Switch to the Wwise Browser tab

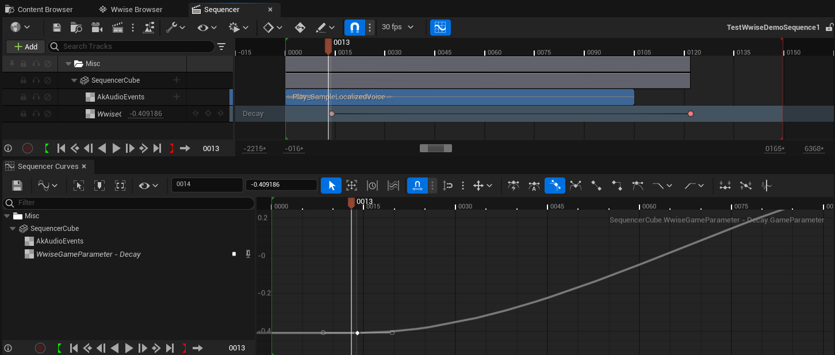point(136,9)
